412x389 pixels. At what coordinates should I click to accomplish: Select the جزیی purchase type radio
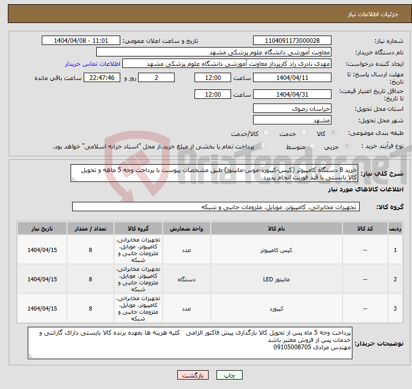click(x=347, y=146)
